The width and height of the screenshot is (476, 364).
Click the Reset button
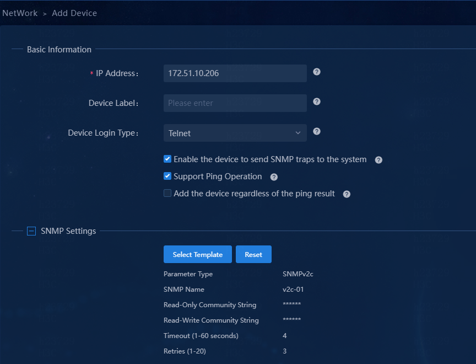point(253,254)
